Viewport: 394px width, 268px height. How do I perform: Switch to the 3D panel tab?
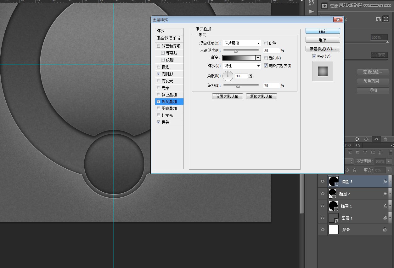coord(357,145)
